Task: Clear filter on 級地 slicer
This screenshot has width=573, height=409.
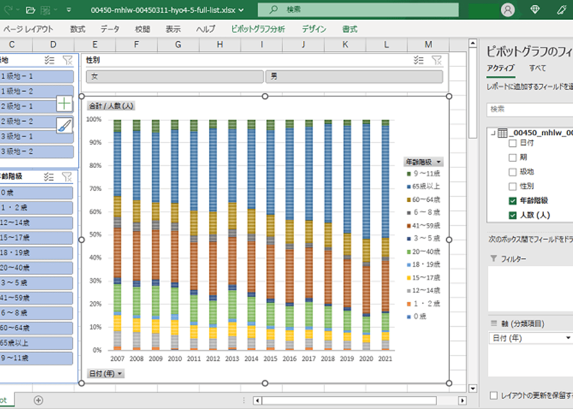Action: pyautogui.click(x=67, y=60)
